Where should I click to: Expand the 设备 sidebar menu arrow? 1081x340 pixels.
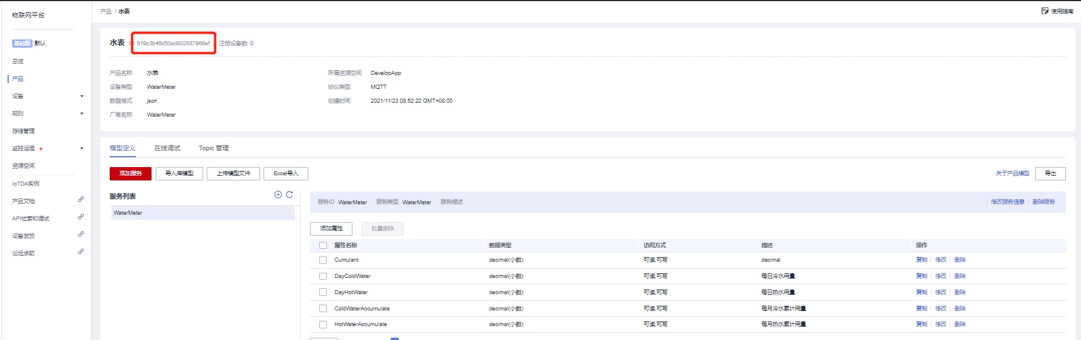tap(82, 96)
